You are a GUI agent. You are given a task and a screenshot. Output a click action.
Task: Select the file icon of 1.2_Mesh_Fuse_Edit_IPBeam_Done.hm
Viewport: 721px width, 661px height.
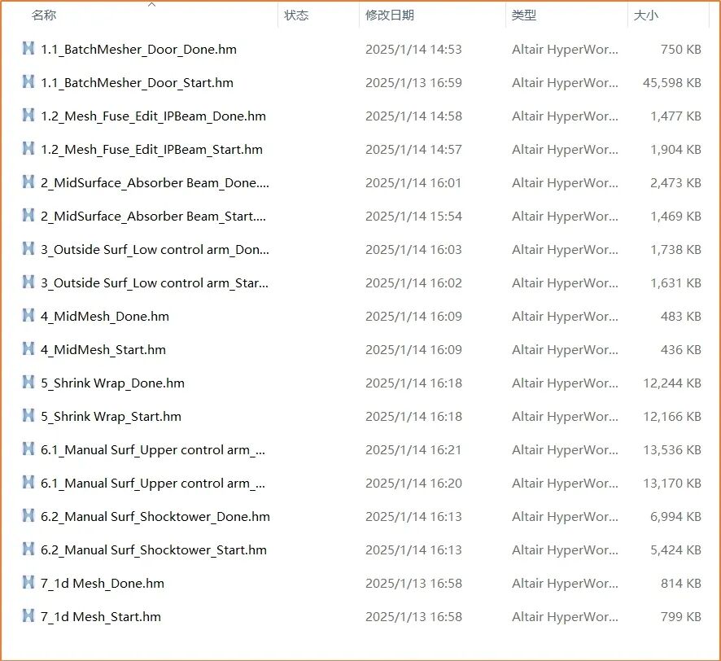[x=28, y=115]
